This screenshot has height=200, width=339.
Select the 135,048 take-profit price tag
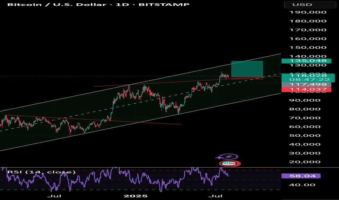pos(306,61)
